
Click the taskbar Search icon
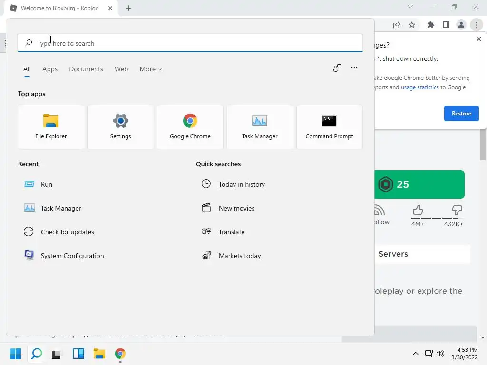[37, 354]
